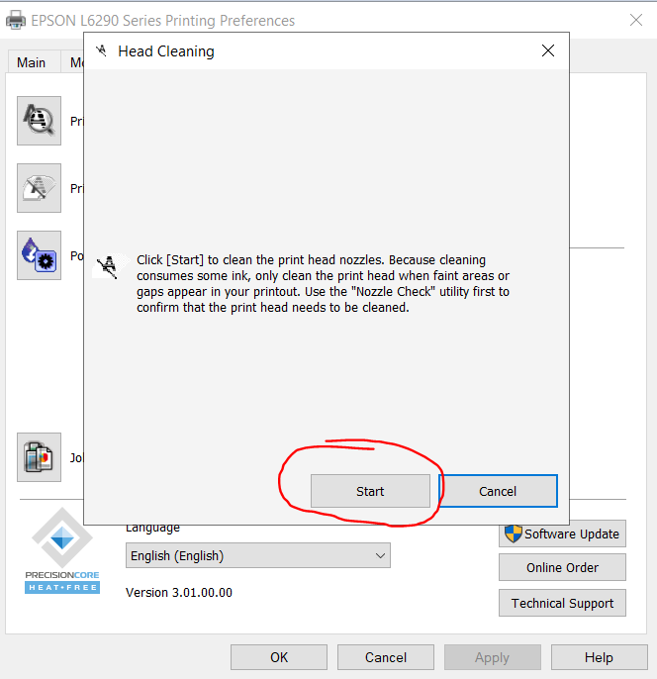Click the power cleaning ink drop icon
This screenshot has width=657, height=679.
[x=40, y=255]
